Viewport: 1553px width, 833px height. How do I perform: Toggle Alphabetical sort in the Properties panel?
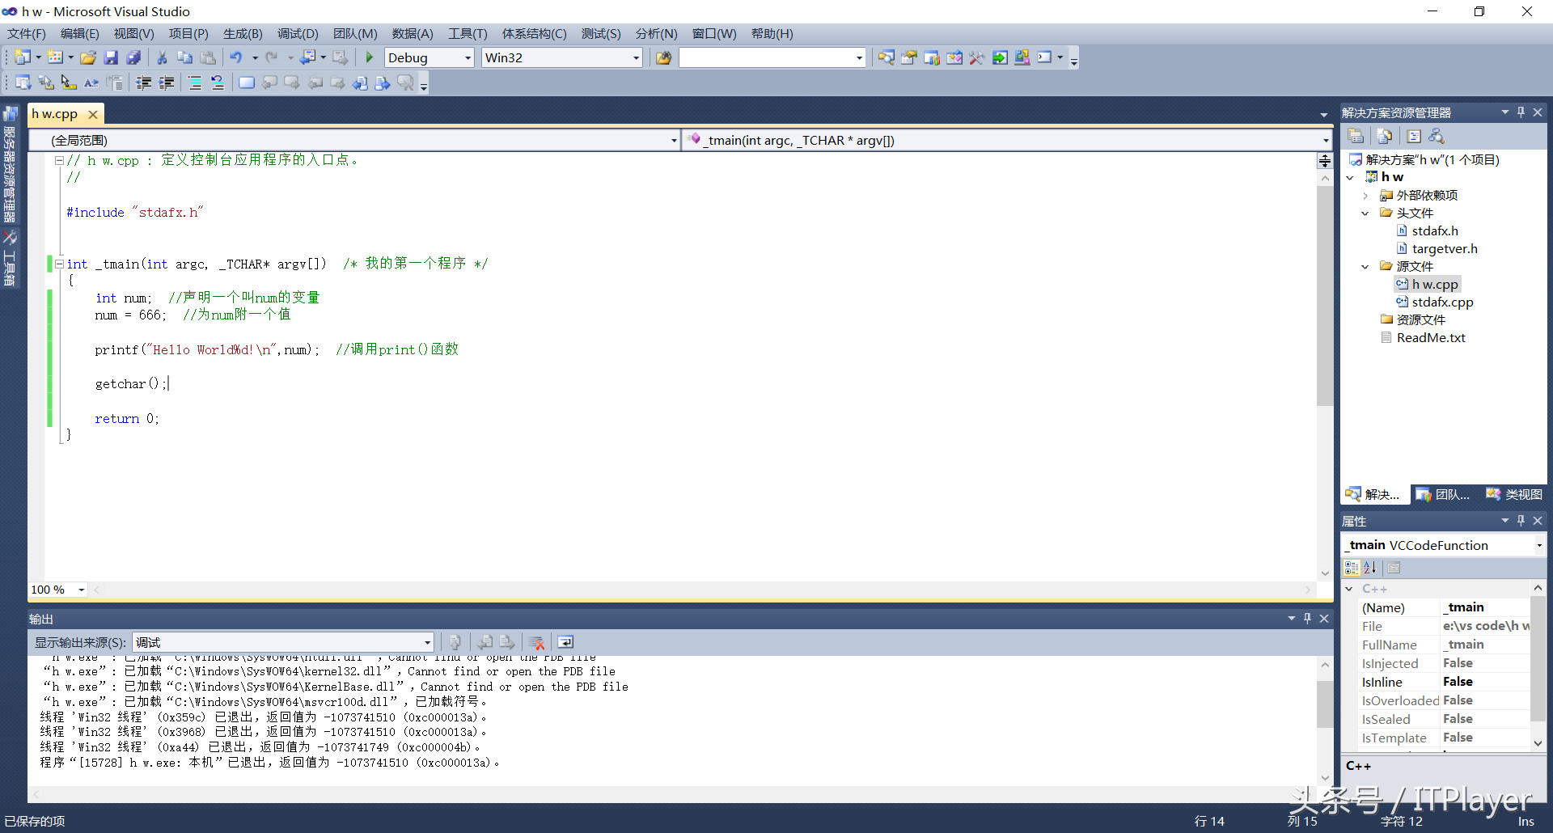(1369, 568)
